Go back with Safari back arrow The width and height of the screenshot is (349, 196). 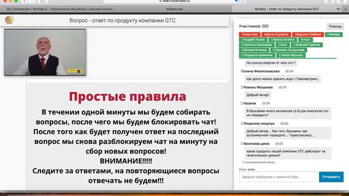[x=25, y=1]
